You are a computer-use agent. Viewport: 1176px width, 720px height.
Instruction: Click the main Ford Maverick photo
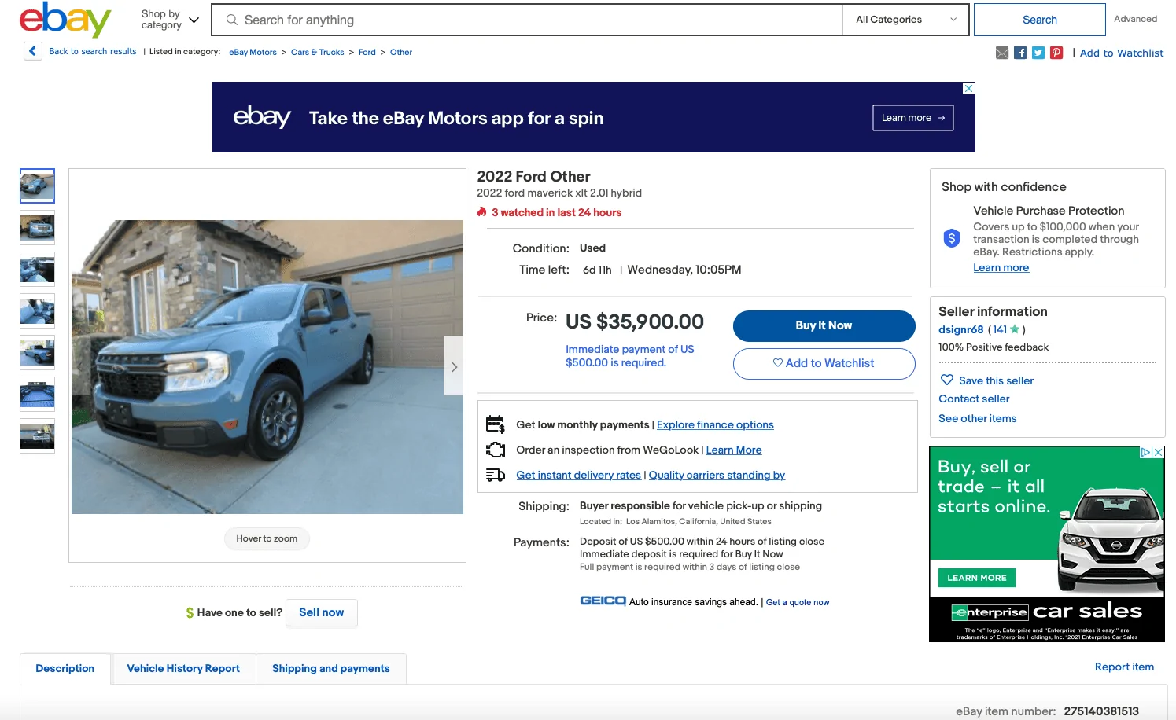click(x=267, y=367)
